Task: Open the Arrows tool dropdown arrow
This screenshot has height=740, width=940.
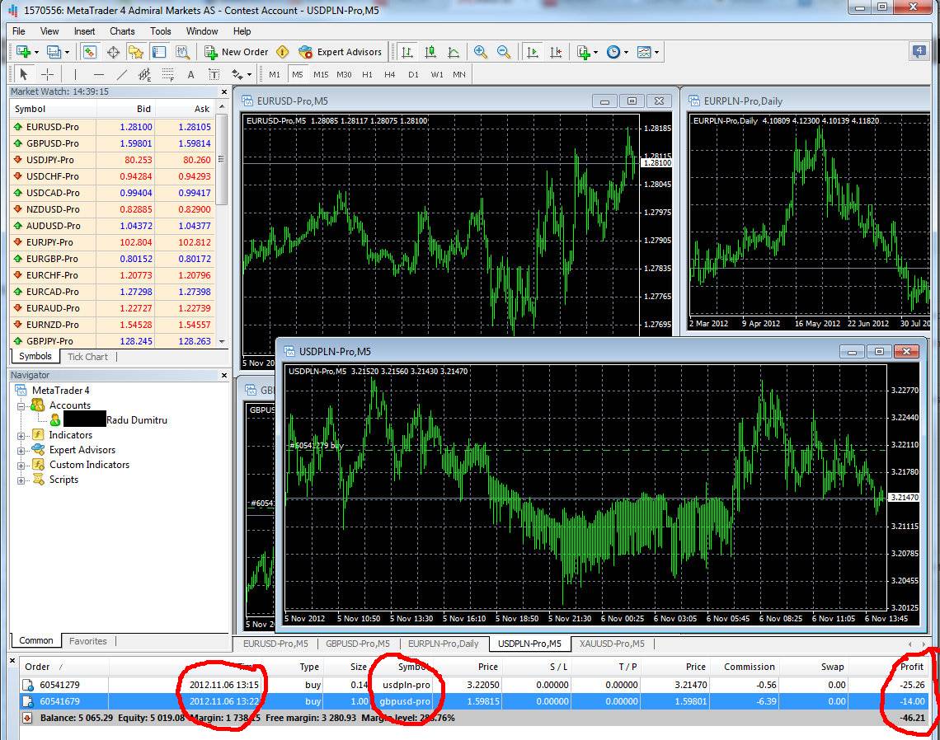Action: tap(249, 74)
